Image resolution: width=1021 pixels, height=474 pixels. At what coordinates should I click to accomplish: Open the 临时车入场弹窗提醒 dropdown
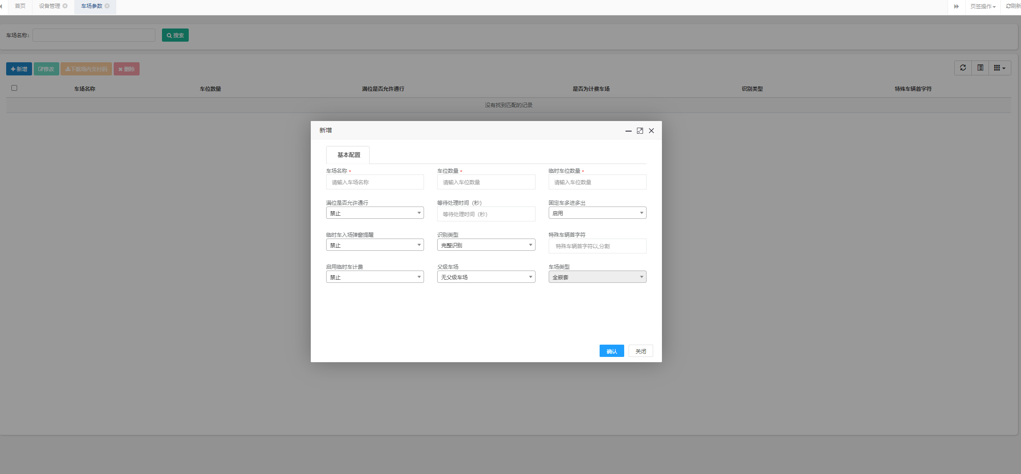[375, 245]
